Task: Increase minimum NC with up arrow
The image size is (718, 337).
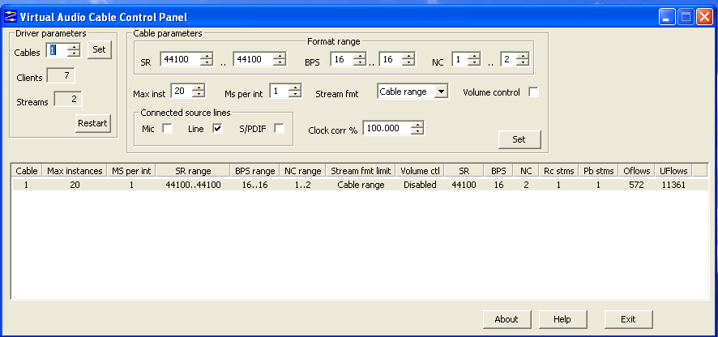Action: coord(474,55)
